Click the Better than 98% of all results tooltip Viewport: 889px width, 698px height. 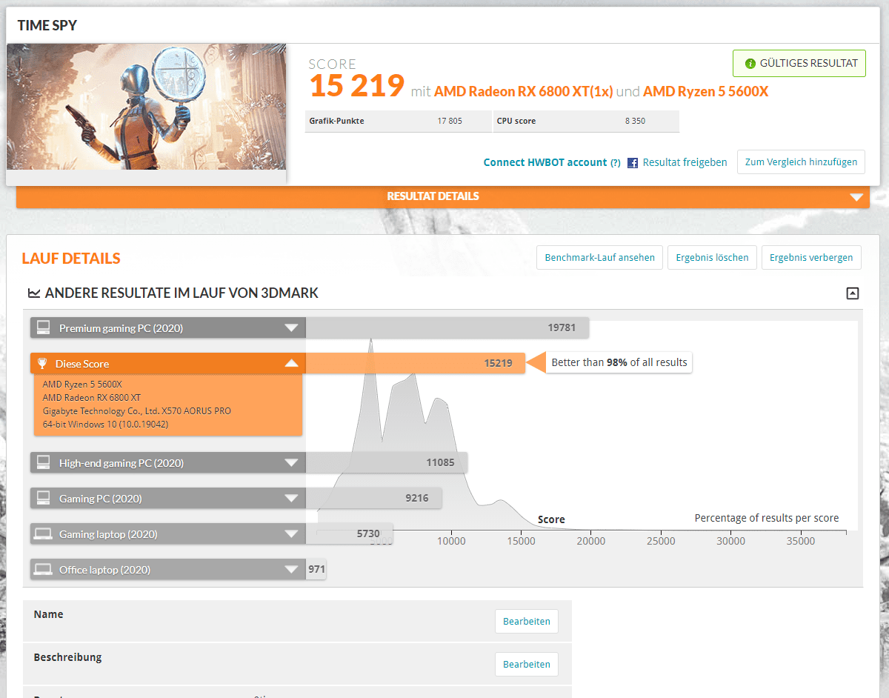click(619, 363)
